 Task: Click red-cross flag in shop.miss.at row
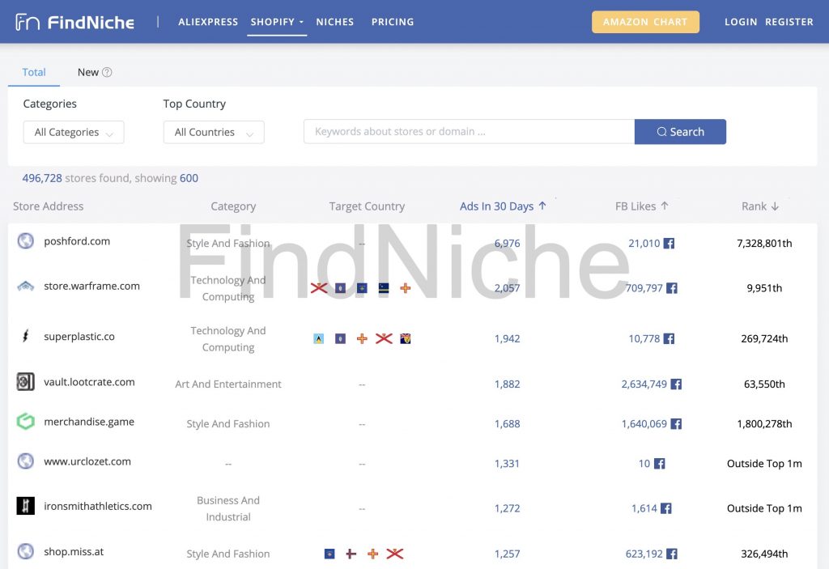(x=394, y=554)
